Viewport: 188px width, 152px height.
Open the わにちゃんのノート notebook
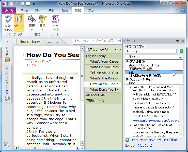click(x=7, y=84)
